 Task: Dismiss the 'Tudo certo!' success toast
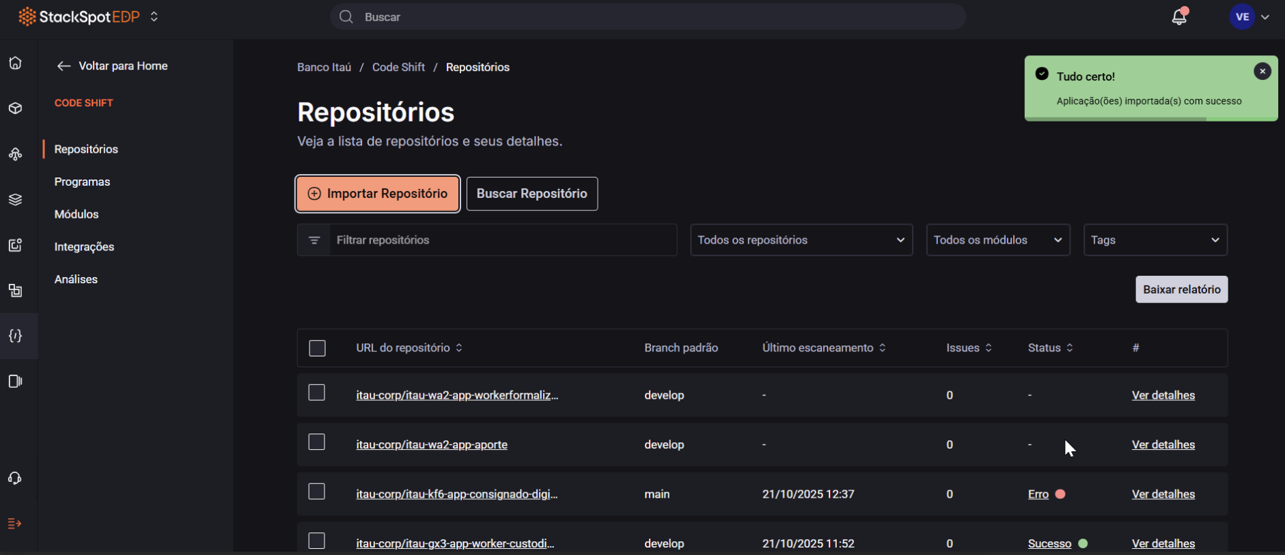click(1262, 71)
